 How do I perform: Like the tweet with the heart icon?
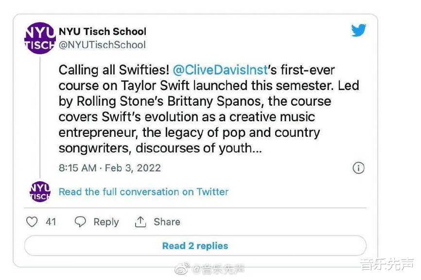(32, 222)
